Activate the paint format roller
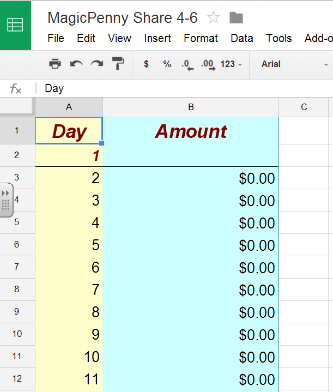The height and width of the screenshot is (392, 333). pyautogui.click(x=118, y=63)
